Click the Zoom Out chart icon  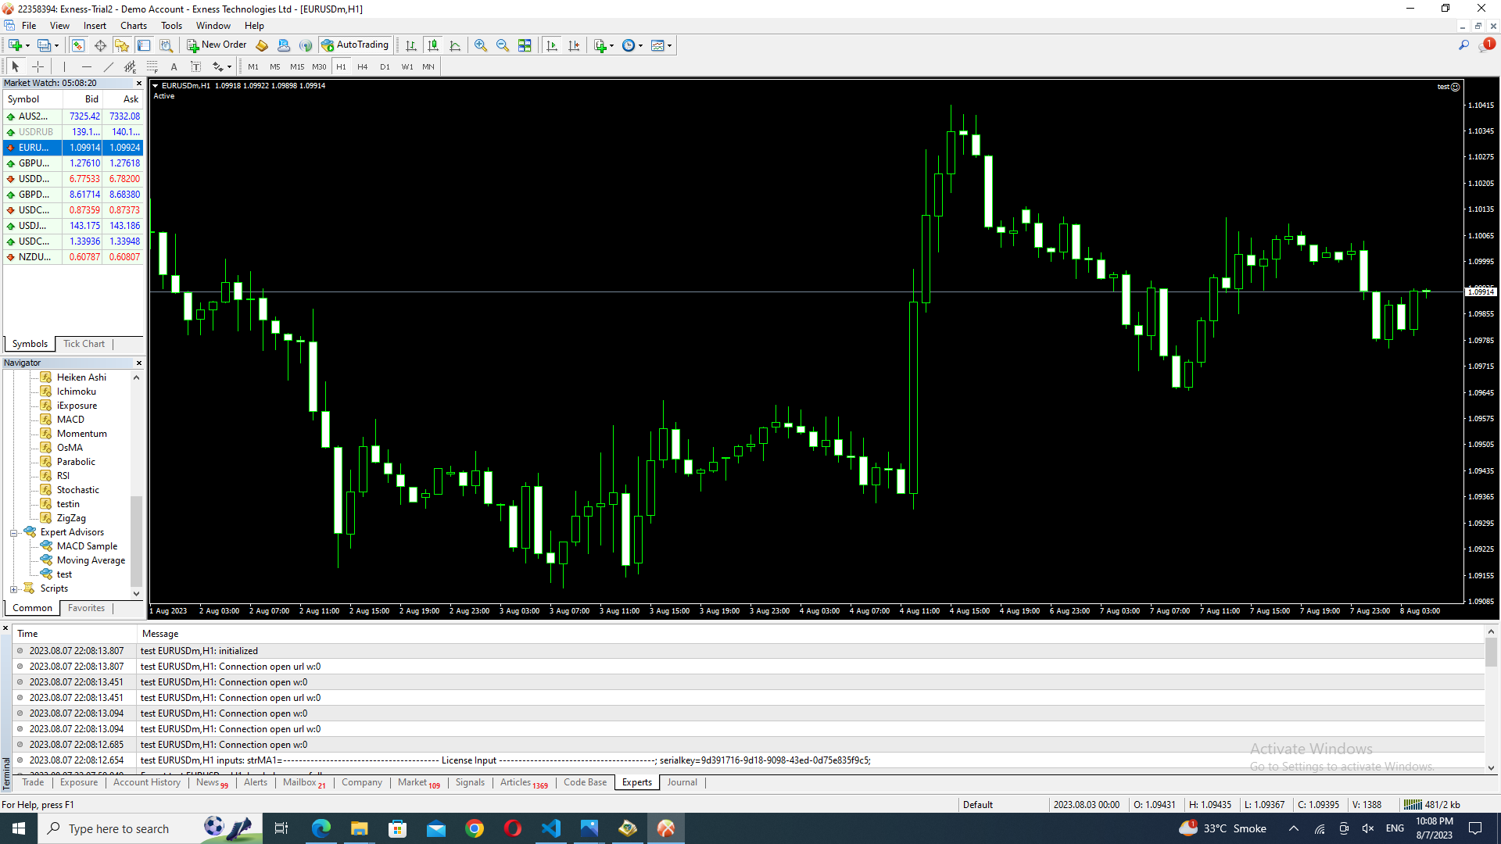point(503,45)
